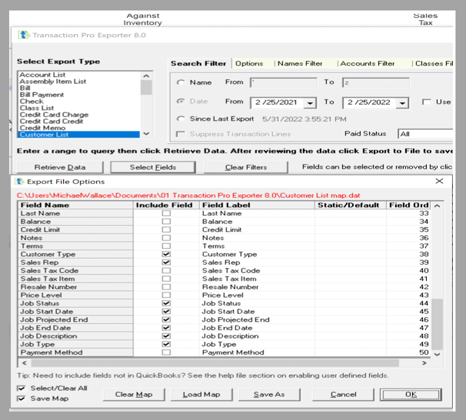Toggle Suppress Transaction Lines checkbox
466x420 pixels.
coord(180,134)
